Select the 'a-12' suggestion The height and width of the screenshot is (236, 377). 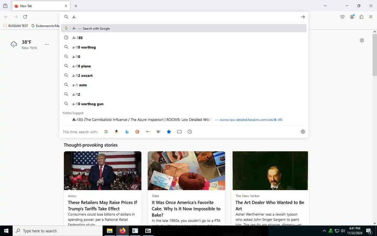point(184,94)
